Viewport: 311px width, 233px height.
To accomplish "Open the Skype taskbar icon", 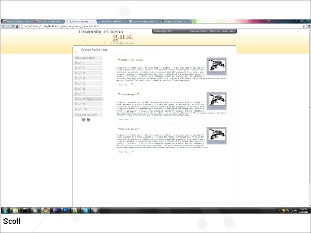I will (86, 210).
